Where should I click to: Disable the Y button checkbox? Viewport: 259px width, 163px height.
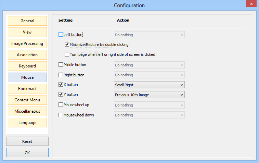[x=61, y=95]
